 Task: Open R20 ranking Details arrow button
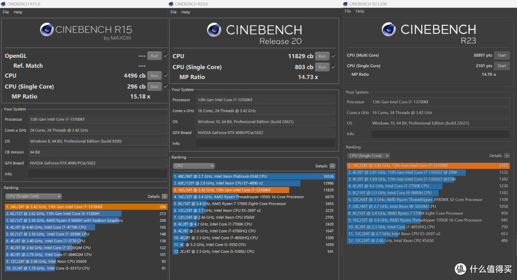click(x=332, y=166)
